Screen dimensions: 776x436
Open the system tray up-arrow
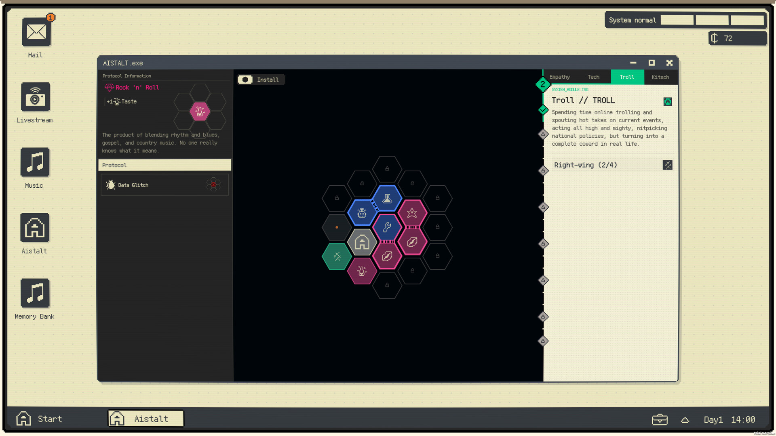coord(685,420)
